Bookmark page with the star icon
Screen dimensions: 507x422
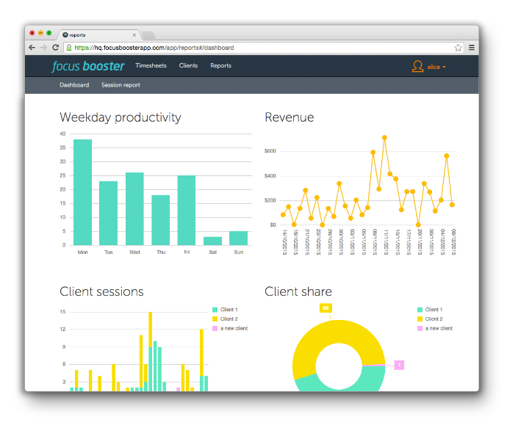coord(459,48)
